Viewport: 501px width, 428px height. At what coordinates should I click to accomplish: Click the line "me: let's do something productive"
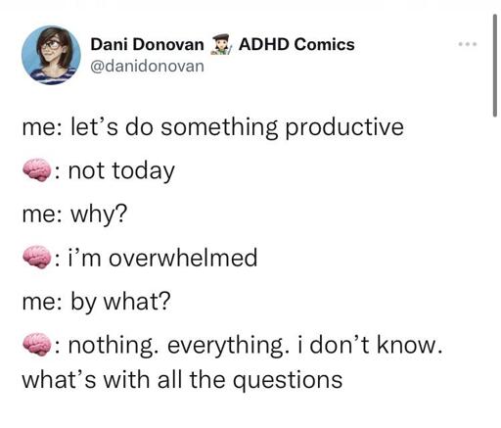(x=212, y=127)
